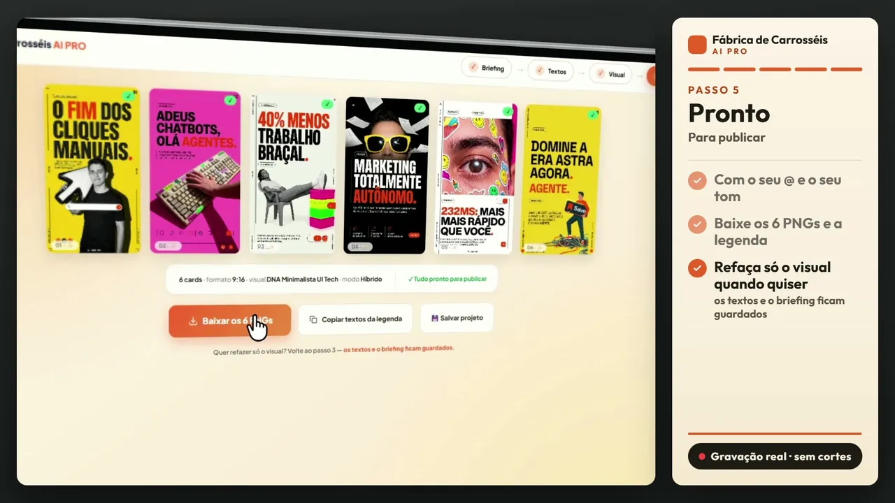Click the floppy disk icon in Salvar projeto
Screen dimensions: 895x503
tap(434, 318)
